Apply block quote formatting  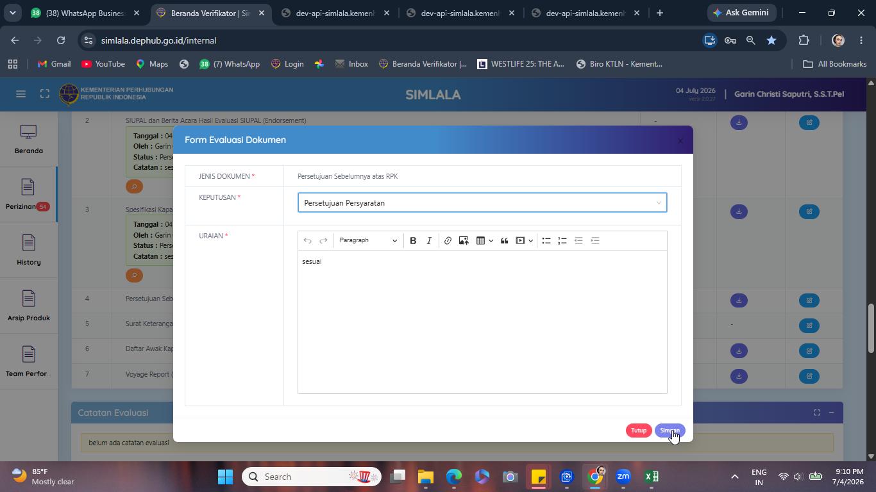[x=505, y=241]
